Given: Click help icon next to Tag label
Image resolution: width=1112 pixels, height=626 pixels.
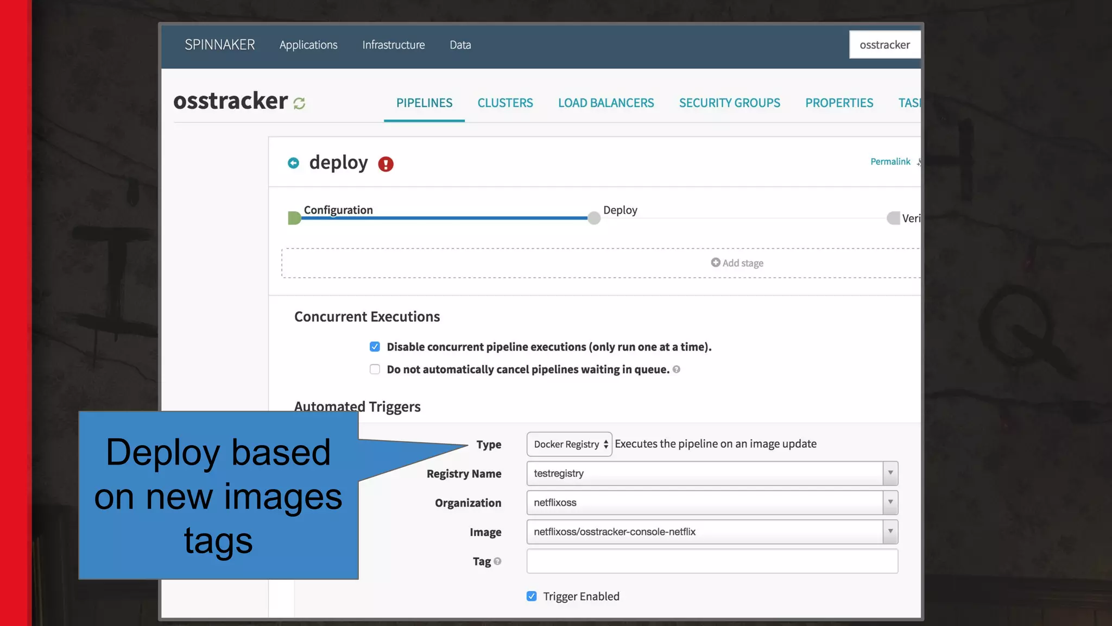Looking at the screenshot, I should pos(497,561).
